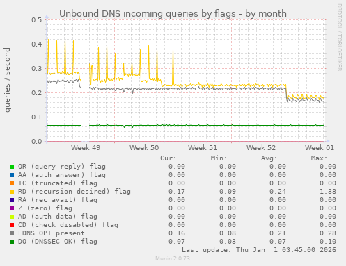Click the 'Avg:' column header
346x266 pixels.
pyautogui.click(x=269, y=158)
